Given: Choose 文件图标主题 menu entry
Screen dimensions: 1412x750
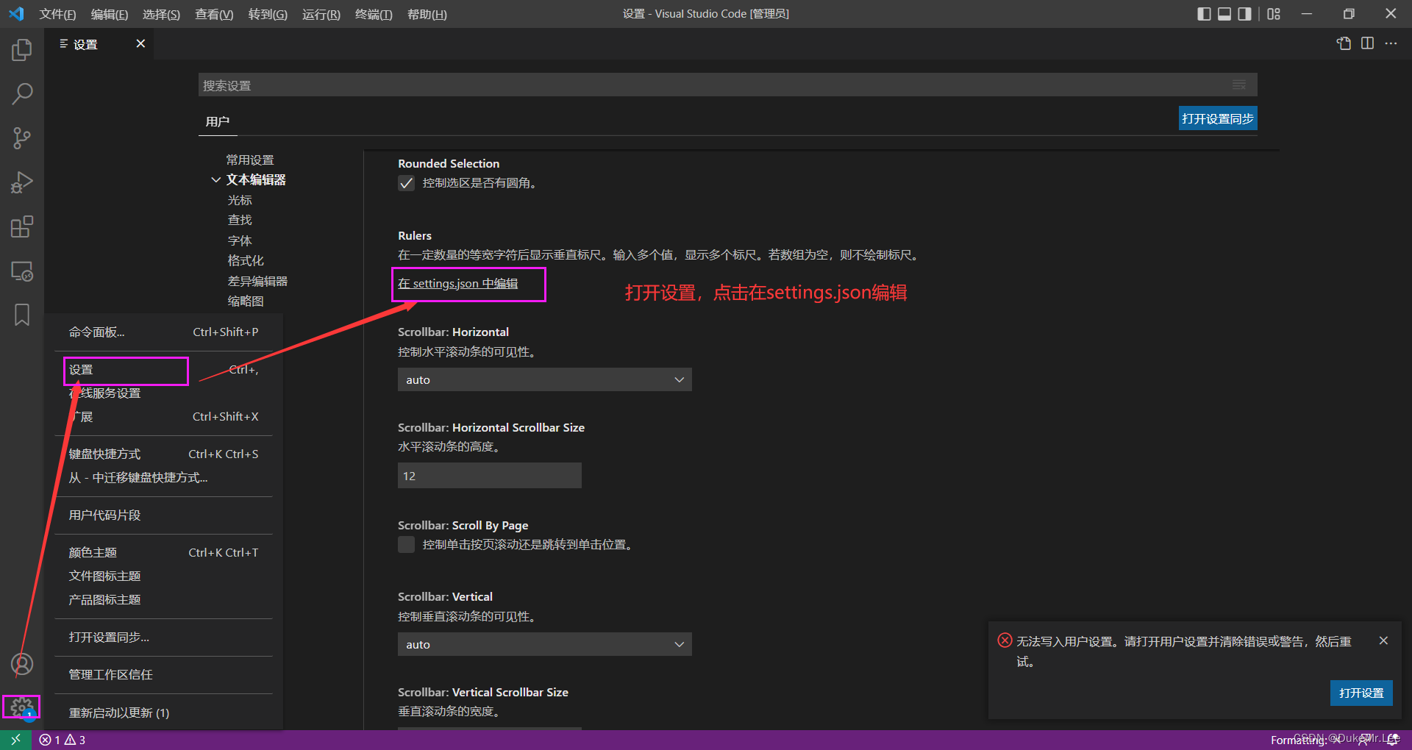Looking at the screenshot, I should click(163, 576).
